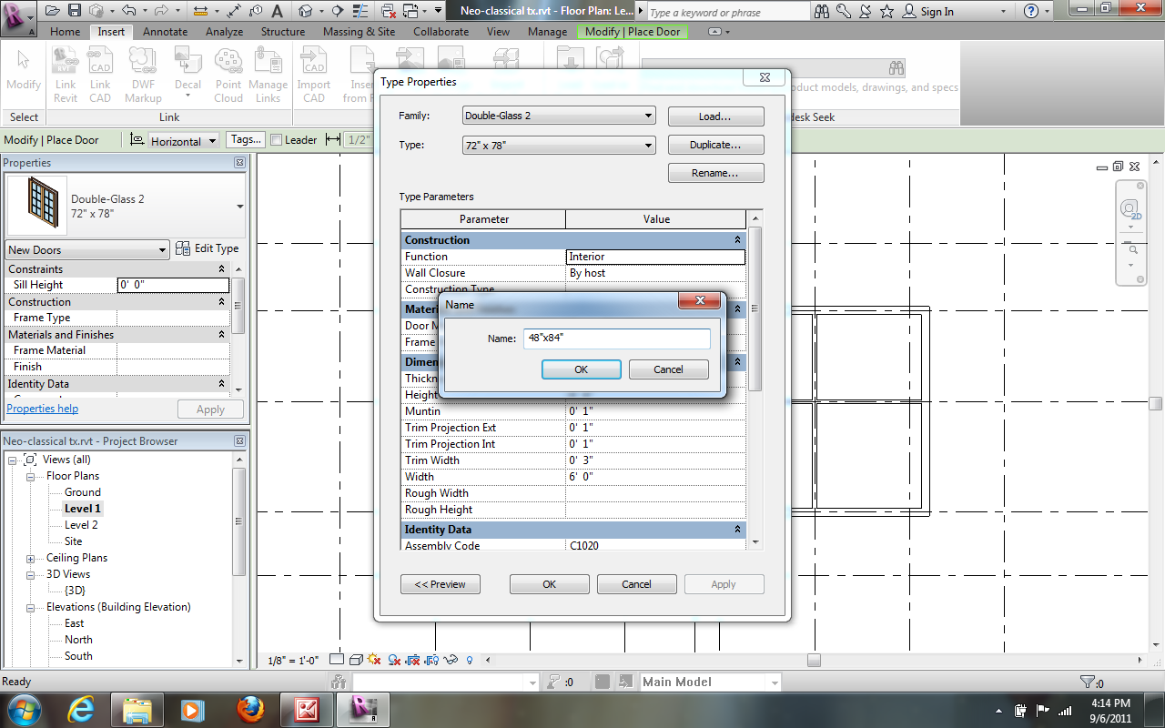Click the Reveal Hidden Elements lightbulb icon

[x=470, y=660]
